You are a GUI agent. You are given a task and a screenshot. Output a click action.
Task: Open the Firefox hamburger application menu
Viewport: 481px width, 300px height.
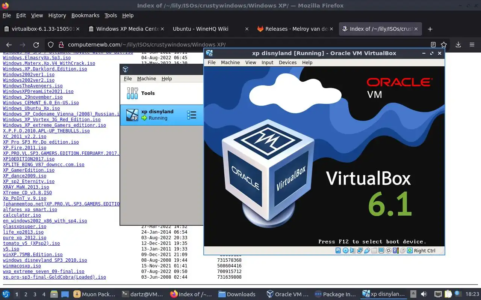[x=472, y=45]
